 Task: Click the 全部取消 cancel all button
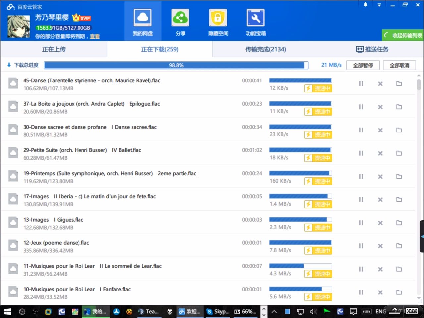(399, 65)
